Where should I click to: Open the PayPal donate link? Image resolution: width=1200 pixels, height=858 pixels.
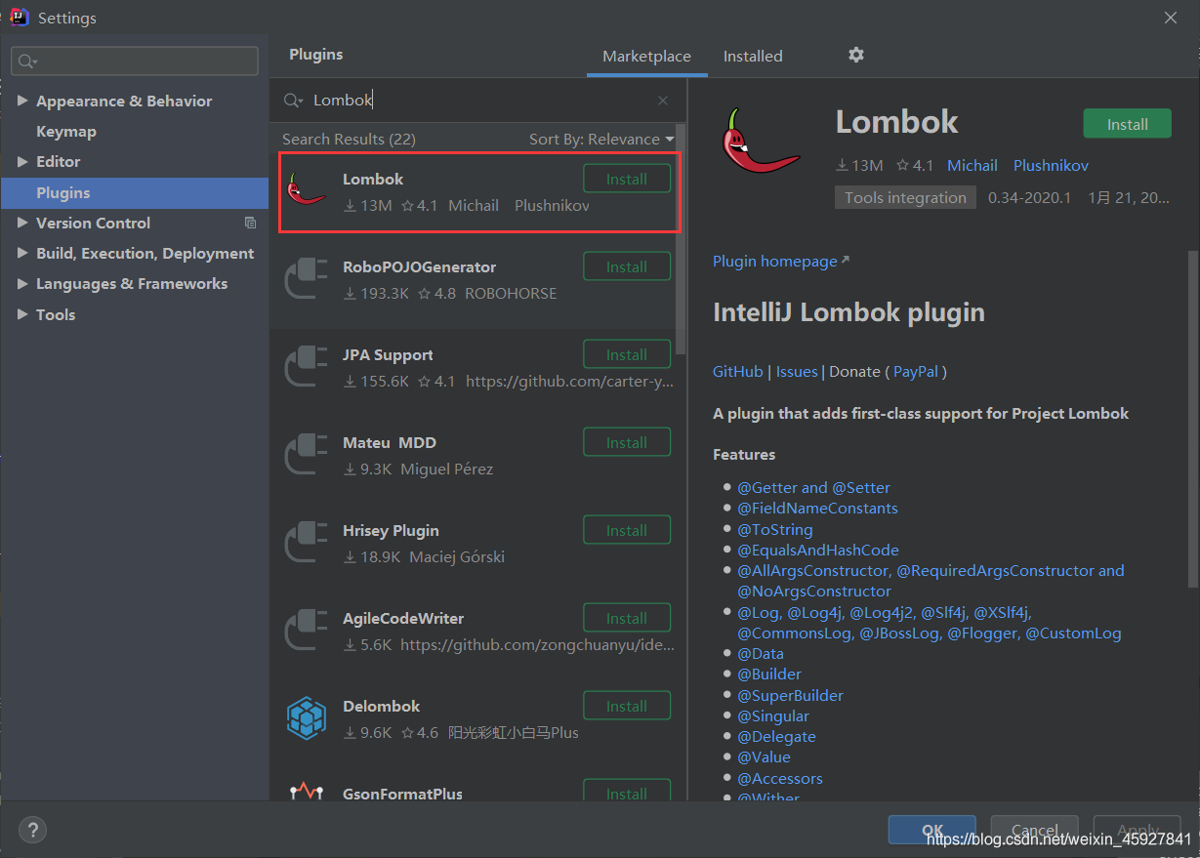pyautogui.click(x=915, y=371)
